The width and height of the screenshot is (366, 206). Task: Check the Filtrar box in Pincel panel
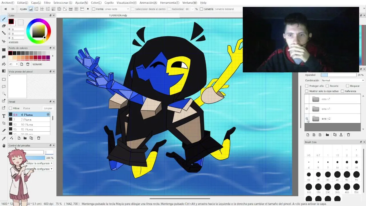(x=11, y=108)
